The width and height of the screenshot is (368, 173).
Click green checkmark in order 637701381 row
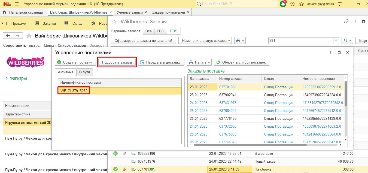point(115,169)
